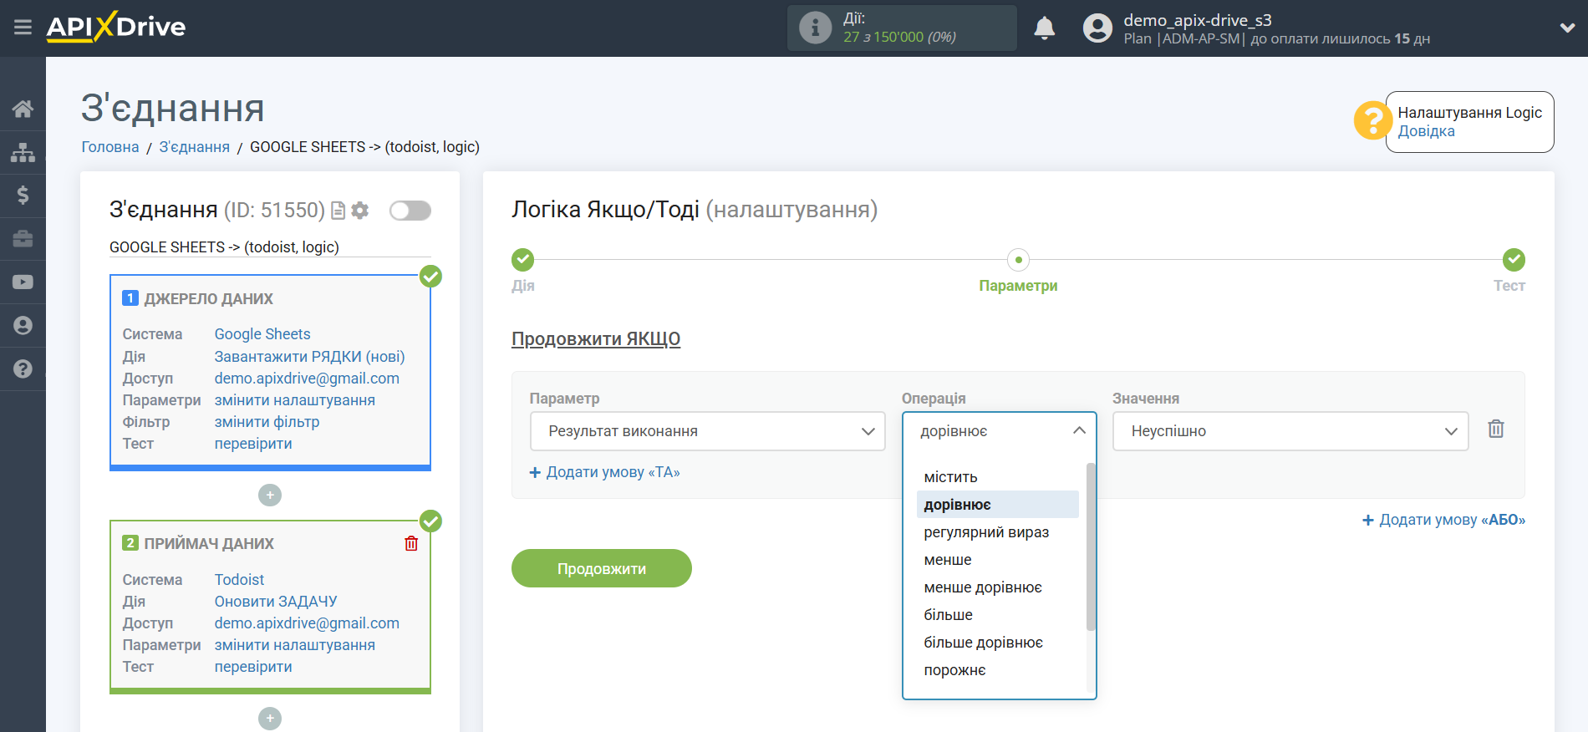Image resolution: width=1588 pixels, height=732 pixels.
Task: Open Значення dropdown Неуспішно
Action: (x=1290, y=431)
